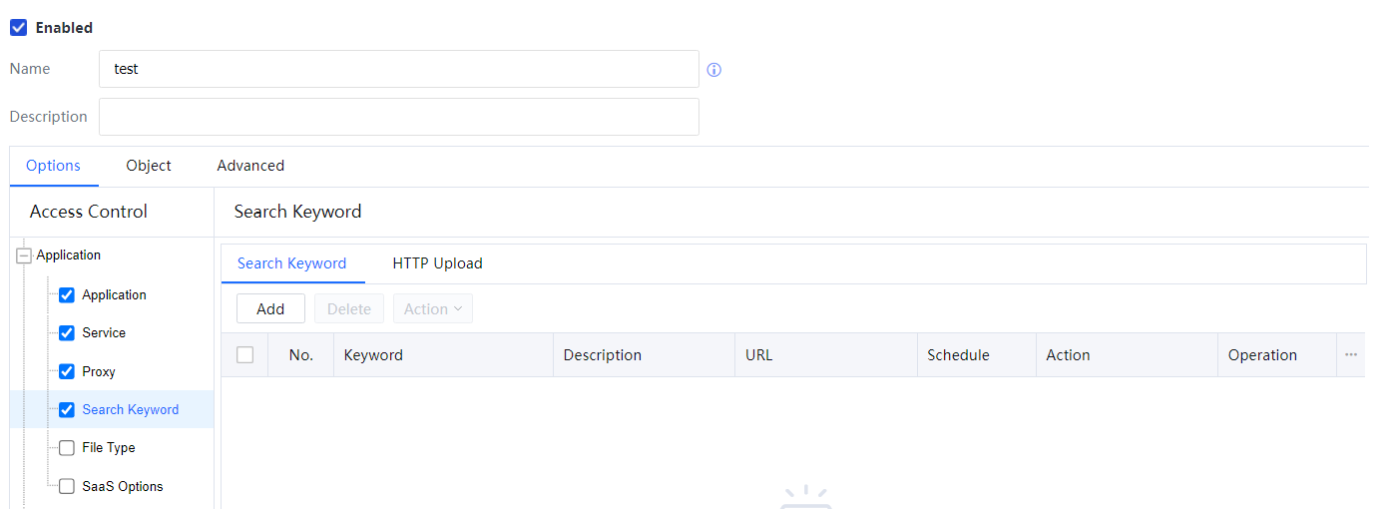The width and height of the screenshot is (1391, 509).
Task: Open the Advanced tab
Action: 250,166
